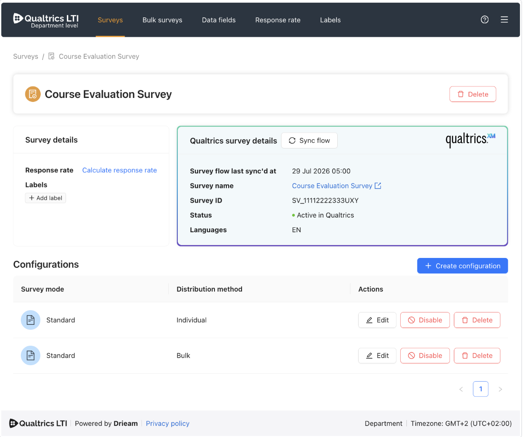Select page 1 in pagination

tap(480, 389)
